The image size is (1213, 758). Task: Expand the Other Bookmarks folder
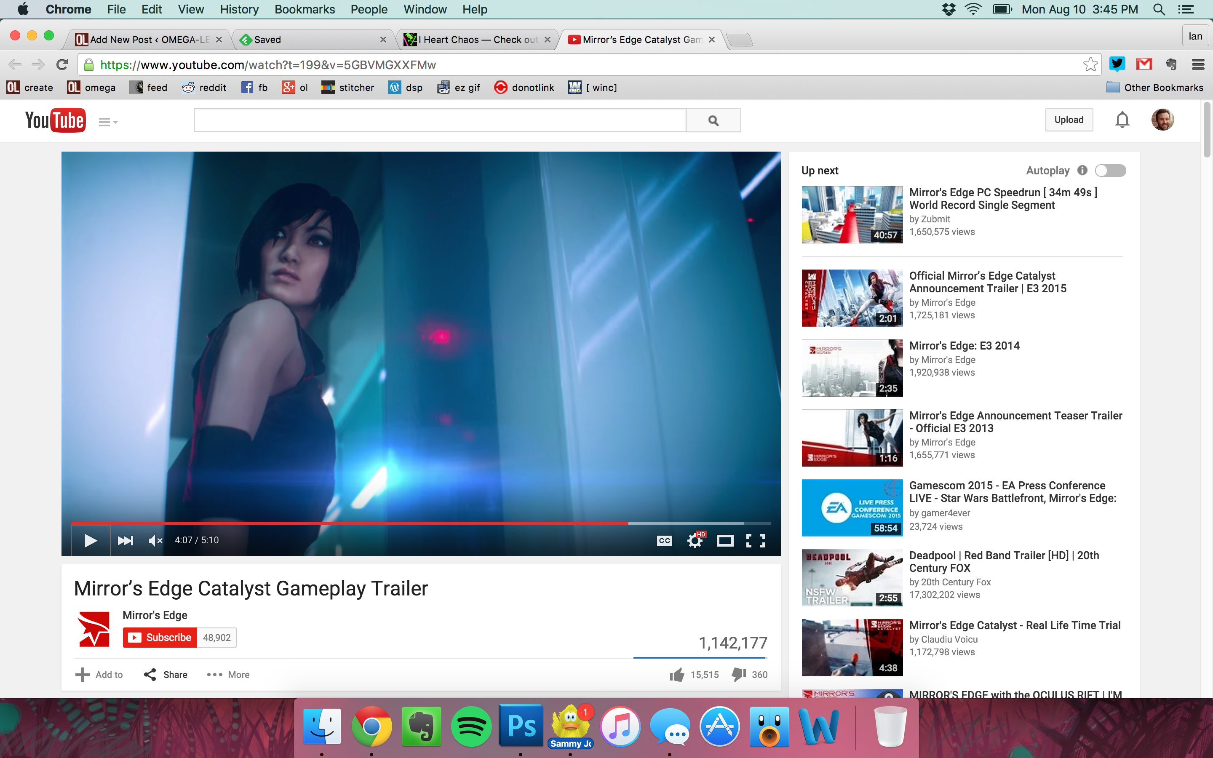coord(1155,87)
